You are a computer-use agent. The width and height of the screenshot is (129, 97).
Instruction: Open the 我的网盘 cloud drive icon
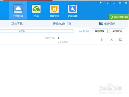pyautogui.click(x=18, y=9)
